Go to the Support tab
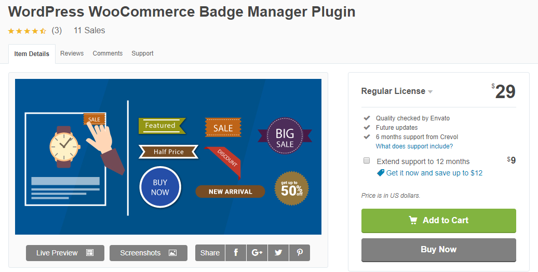 click(142, 53)
